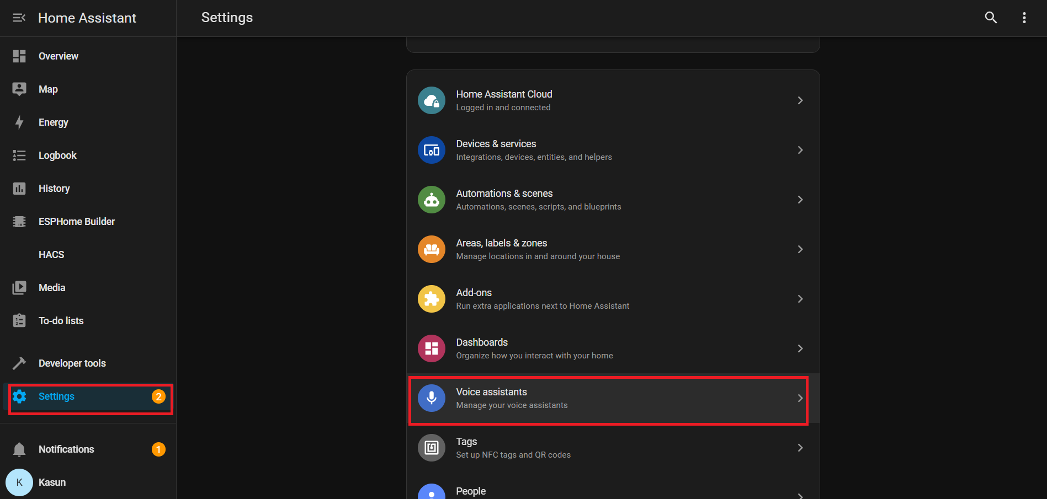Open ESPHome Builder in the sidebar
The height and width of the screenshot is (499, 1047).
click(x=88, y=222)
